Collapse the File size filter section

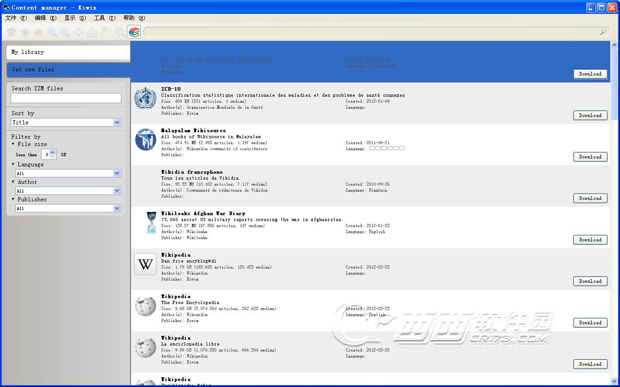tap(13, 144)
